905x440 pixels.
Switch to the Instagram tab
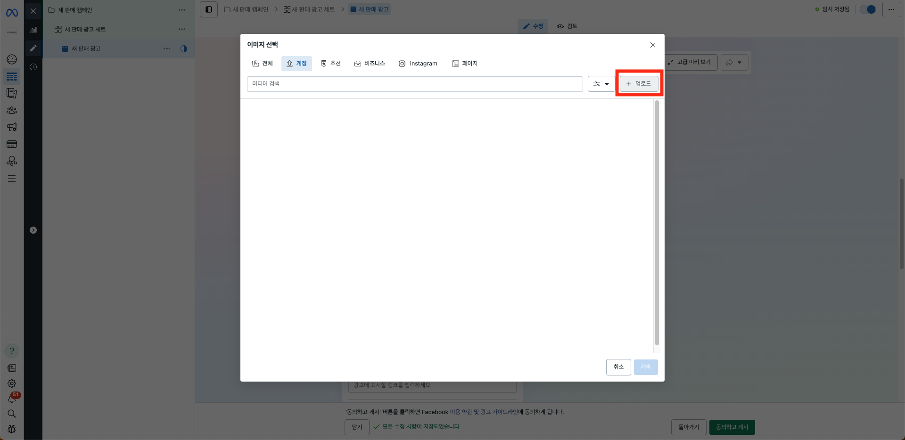tap(418, 64)
